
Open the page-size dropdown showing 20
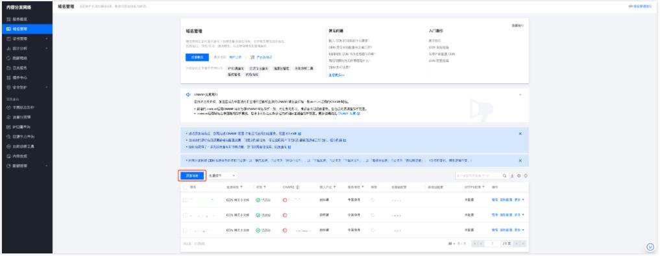coord(452,244)
